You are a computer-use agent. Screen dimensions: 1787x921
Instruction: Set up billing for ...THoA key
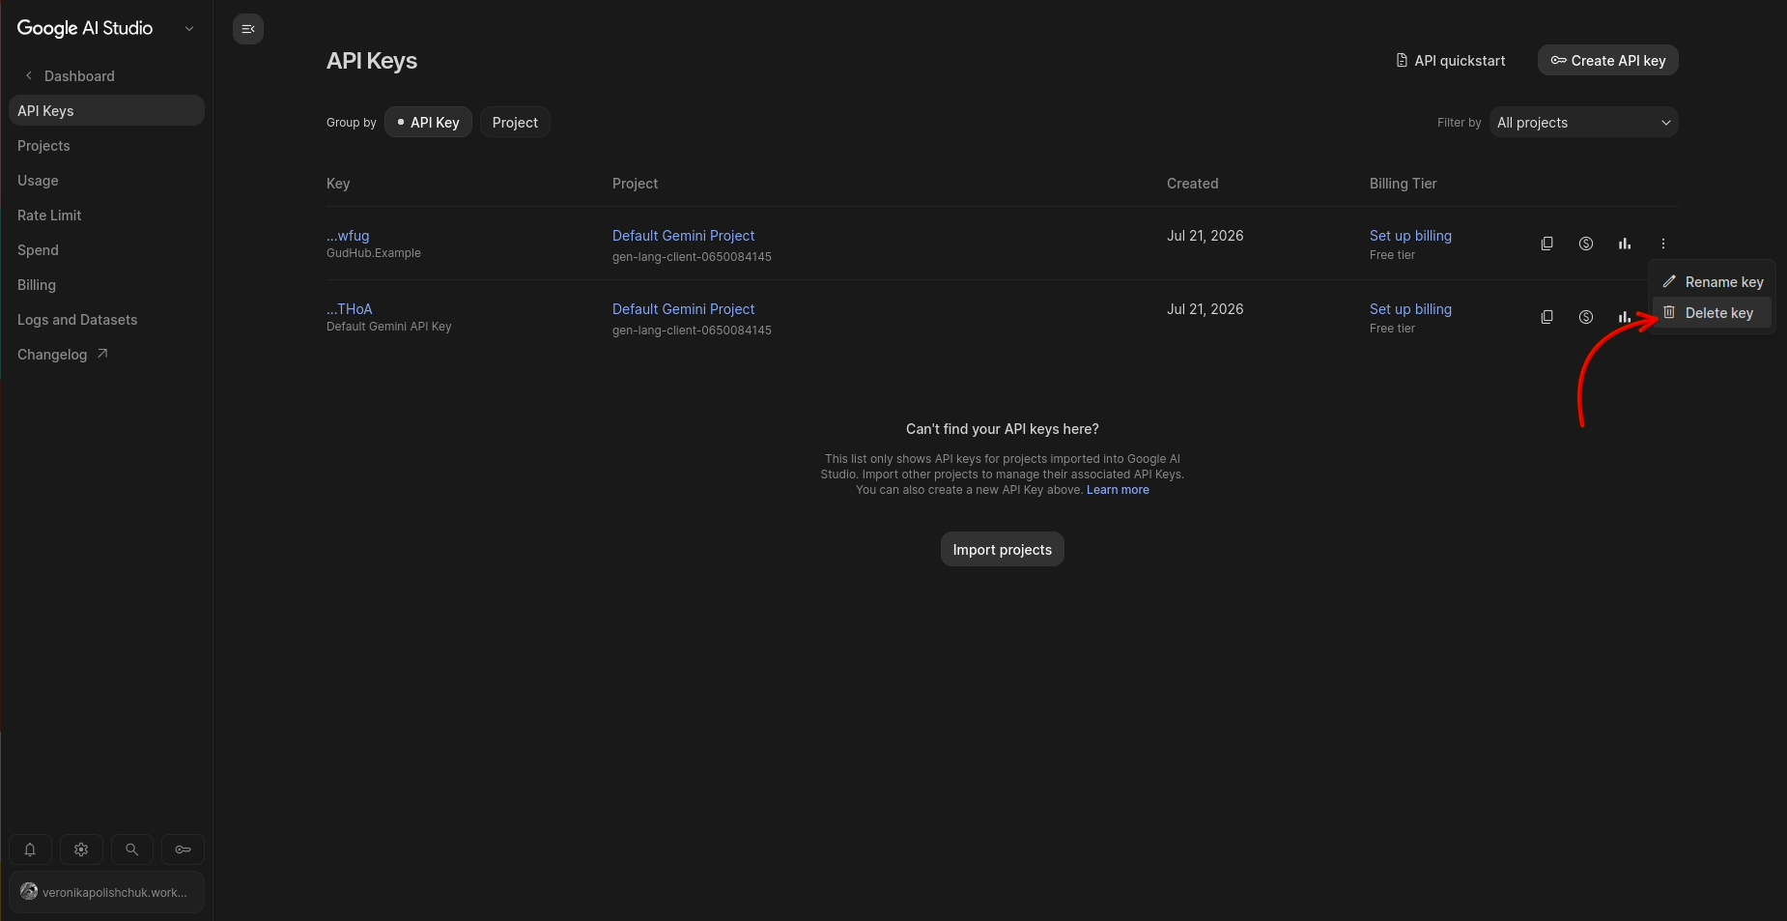point(1410,309)
